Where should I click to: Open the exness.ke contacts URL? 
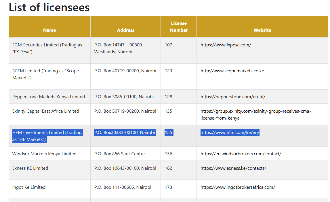[233, 168]
